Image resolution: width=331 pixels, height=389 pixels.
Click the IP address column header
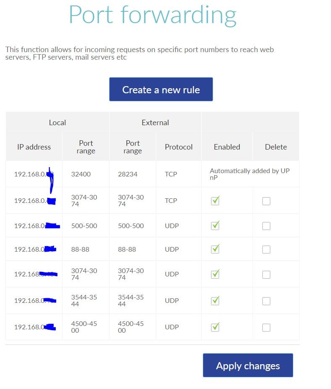coord(34,147)
